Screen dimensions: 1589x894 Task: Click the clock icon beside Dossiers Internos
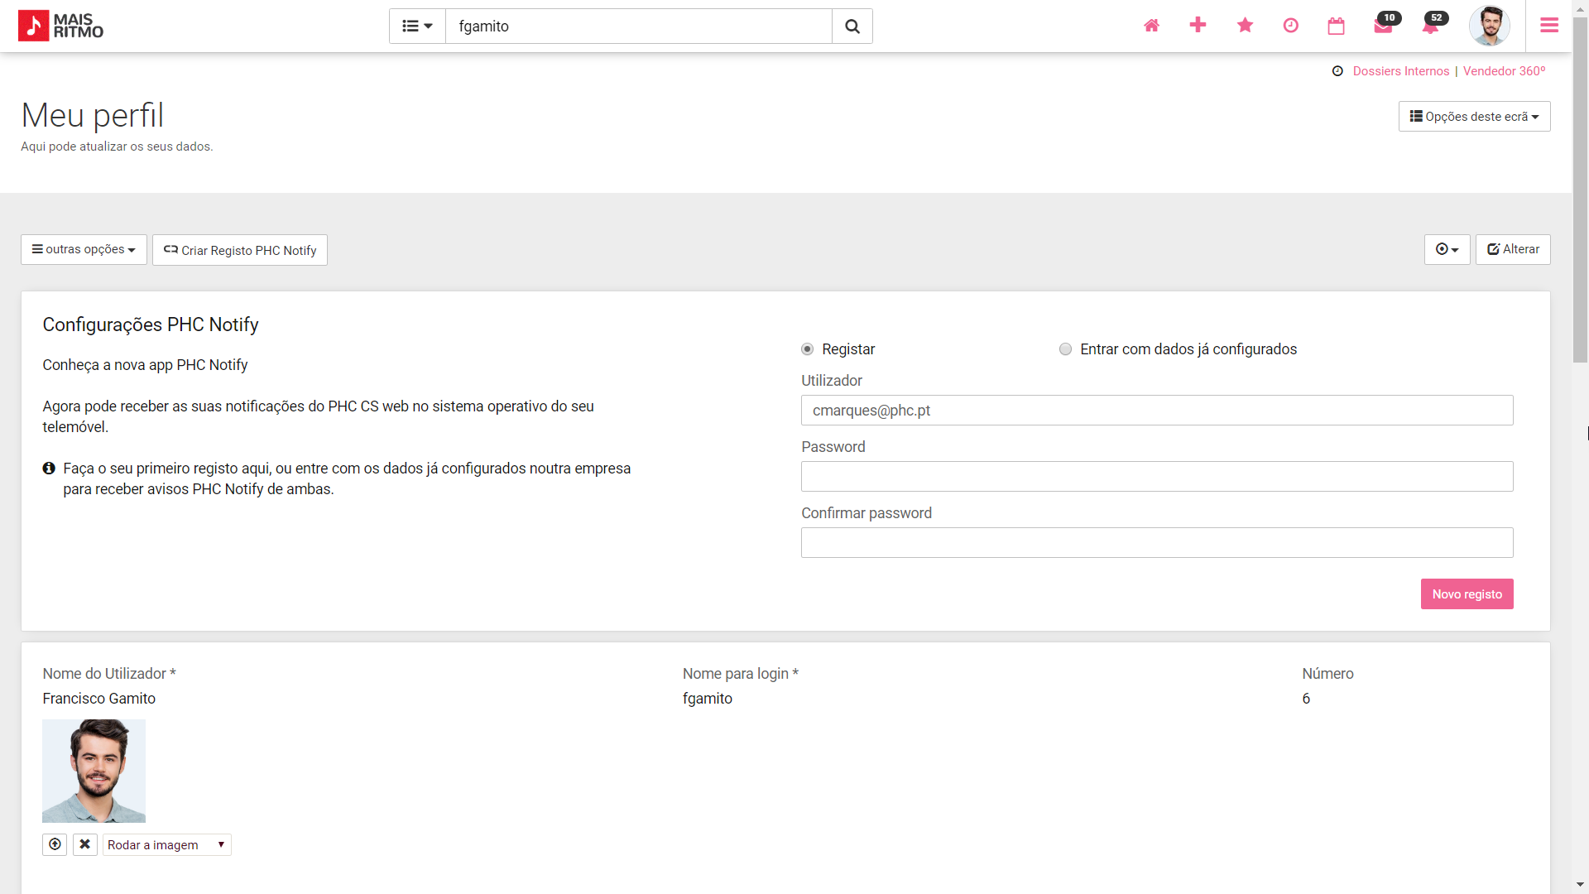coord(1337,71)
